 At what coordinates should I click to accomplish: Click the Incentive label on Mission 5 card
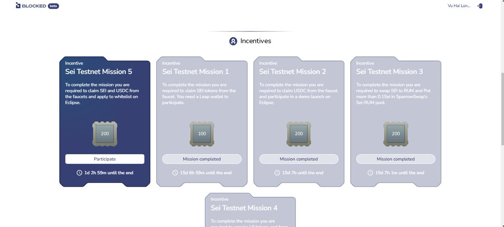click(74, 63)
